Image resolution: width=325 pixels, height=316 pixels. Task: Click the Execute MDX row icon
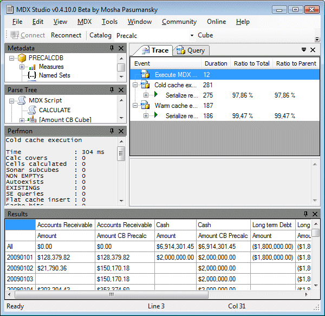(x=145, y=74)
